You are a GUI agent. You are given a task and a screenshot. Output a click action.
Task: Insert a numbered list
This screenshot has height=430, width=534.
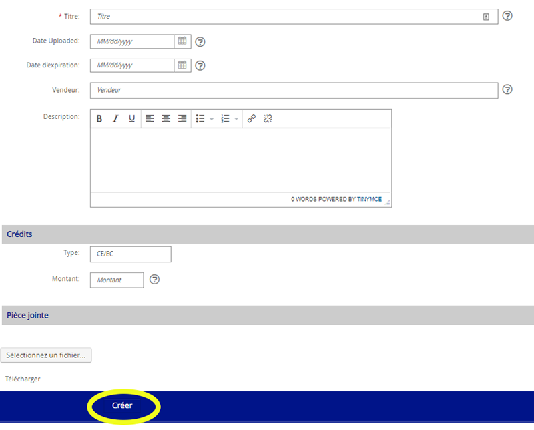[x=225, y=118]
